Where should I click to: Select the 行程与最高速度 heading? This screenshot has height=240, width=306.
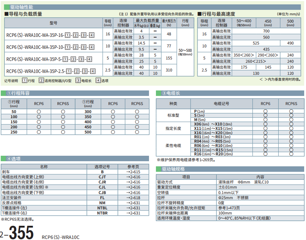216,14
